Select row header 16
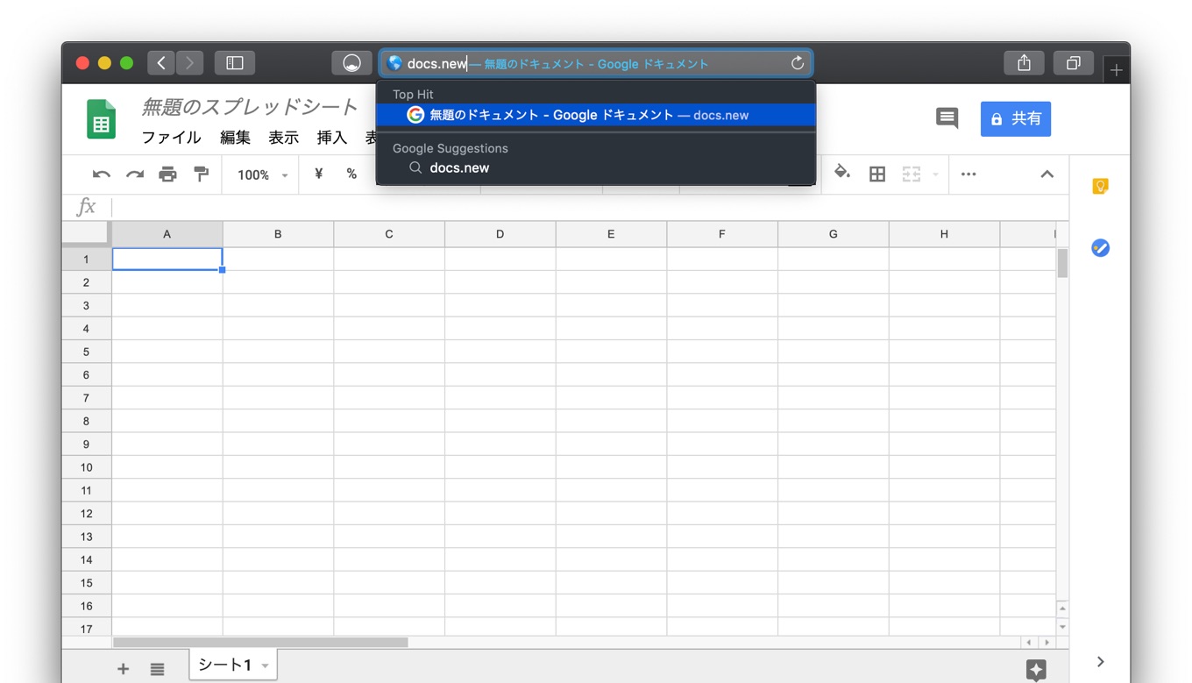 (x=86, y=606)
